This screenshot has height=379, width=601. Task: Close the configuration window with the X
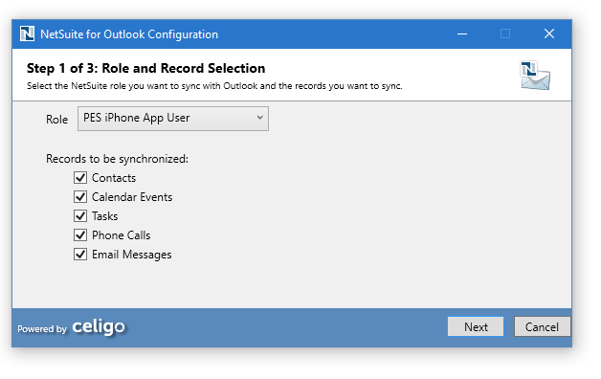[549, 33]
